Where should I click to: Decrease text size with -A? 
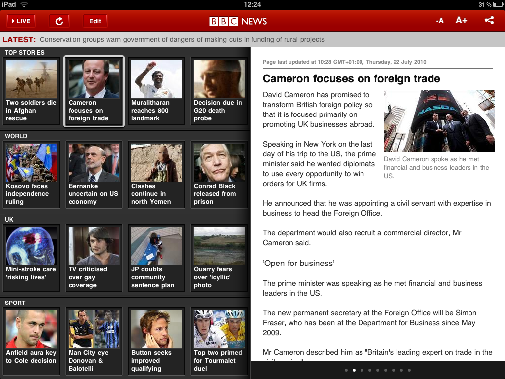(440, 21)
